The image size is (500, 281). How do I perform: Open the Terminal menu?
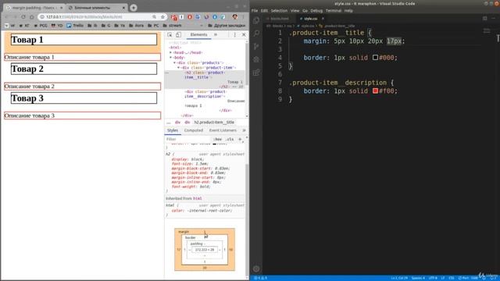point(334,10)
